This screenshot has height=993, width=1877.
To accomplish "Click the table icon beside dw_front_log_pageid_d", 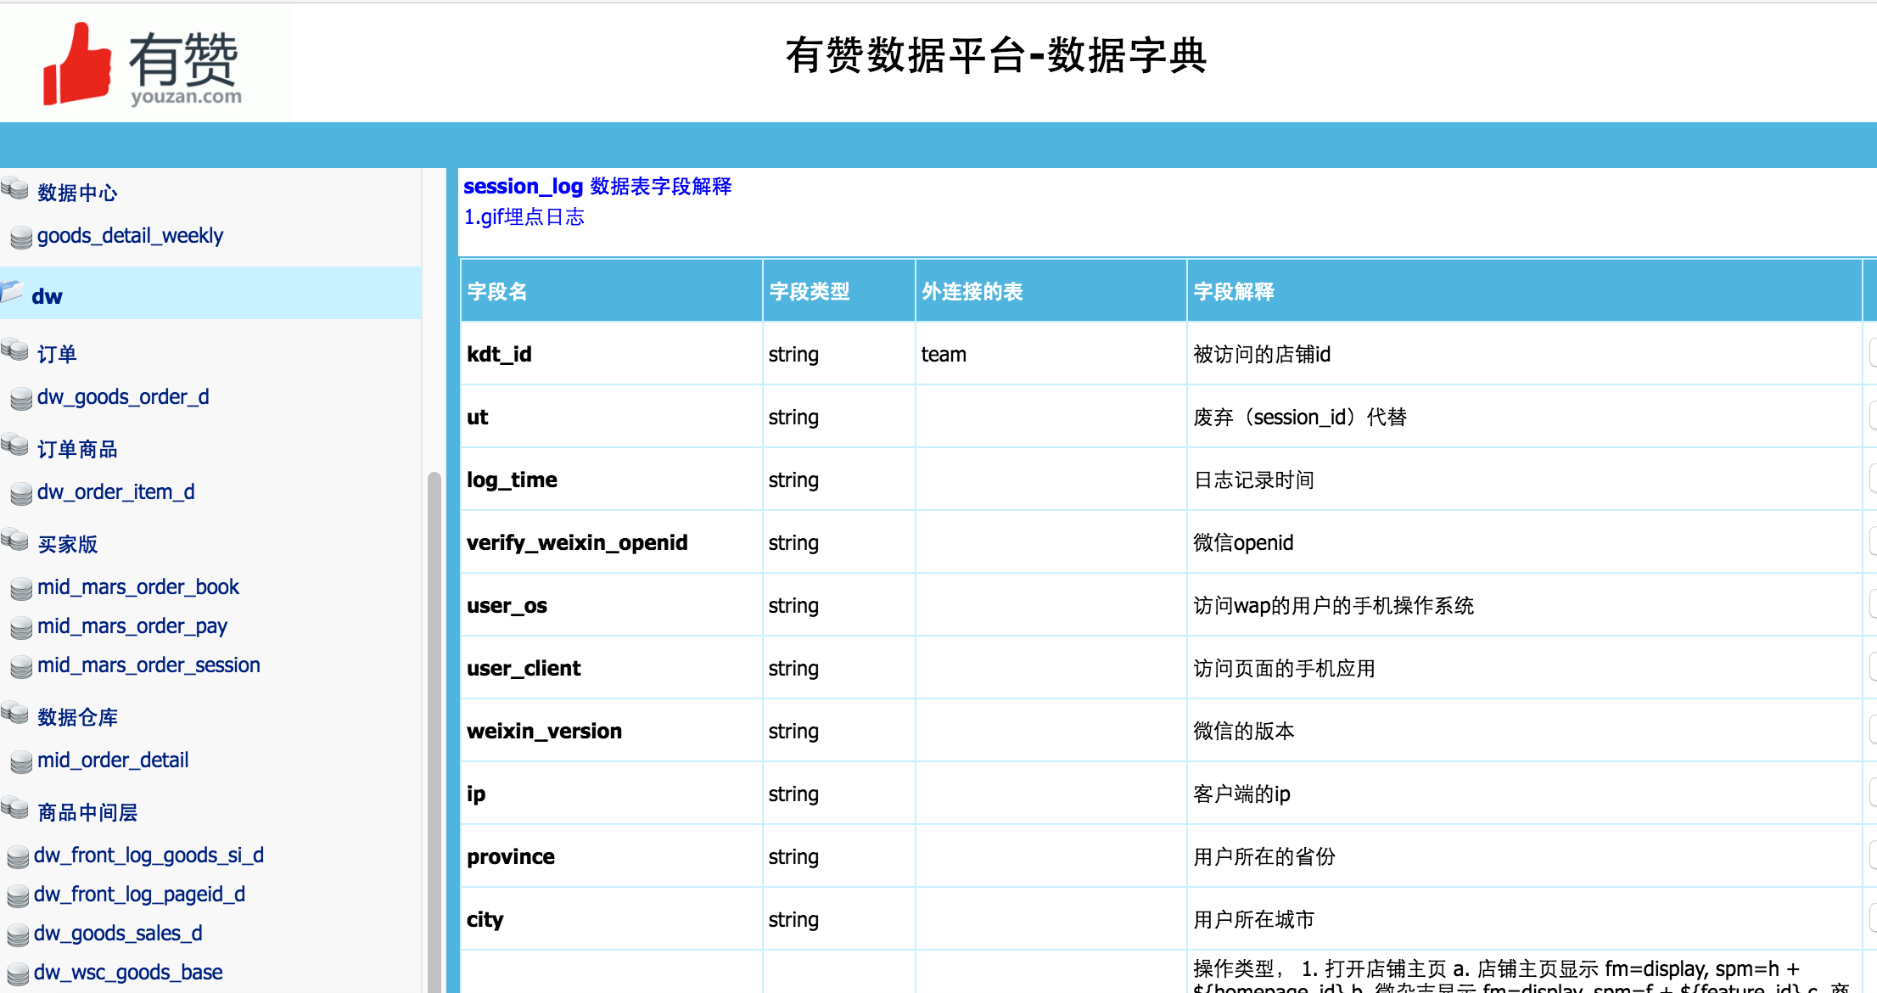I will click(18, 896).
